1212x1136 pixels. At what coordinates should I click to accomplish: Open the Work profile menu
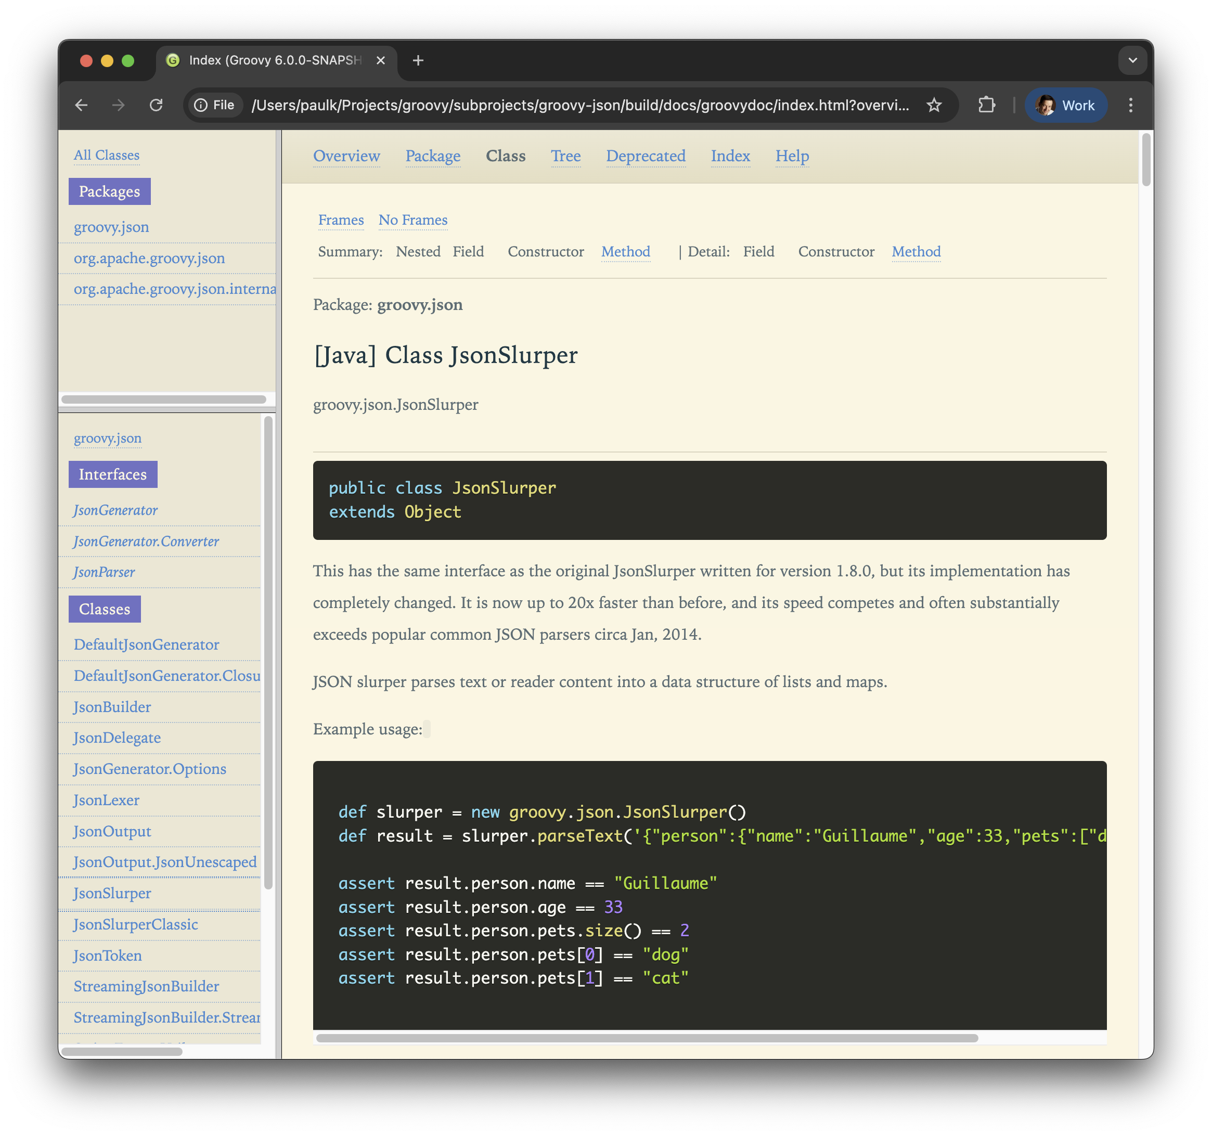(1065, 106)
